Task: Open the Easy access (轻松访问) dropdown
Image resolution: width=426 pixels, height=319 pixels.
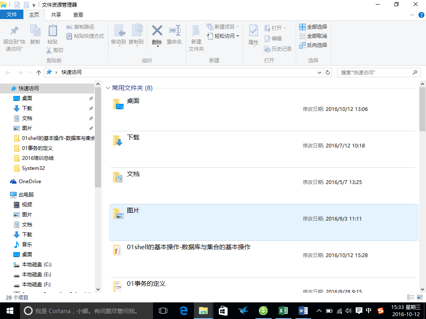Action: [223, 36]
